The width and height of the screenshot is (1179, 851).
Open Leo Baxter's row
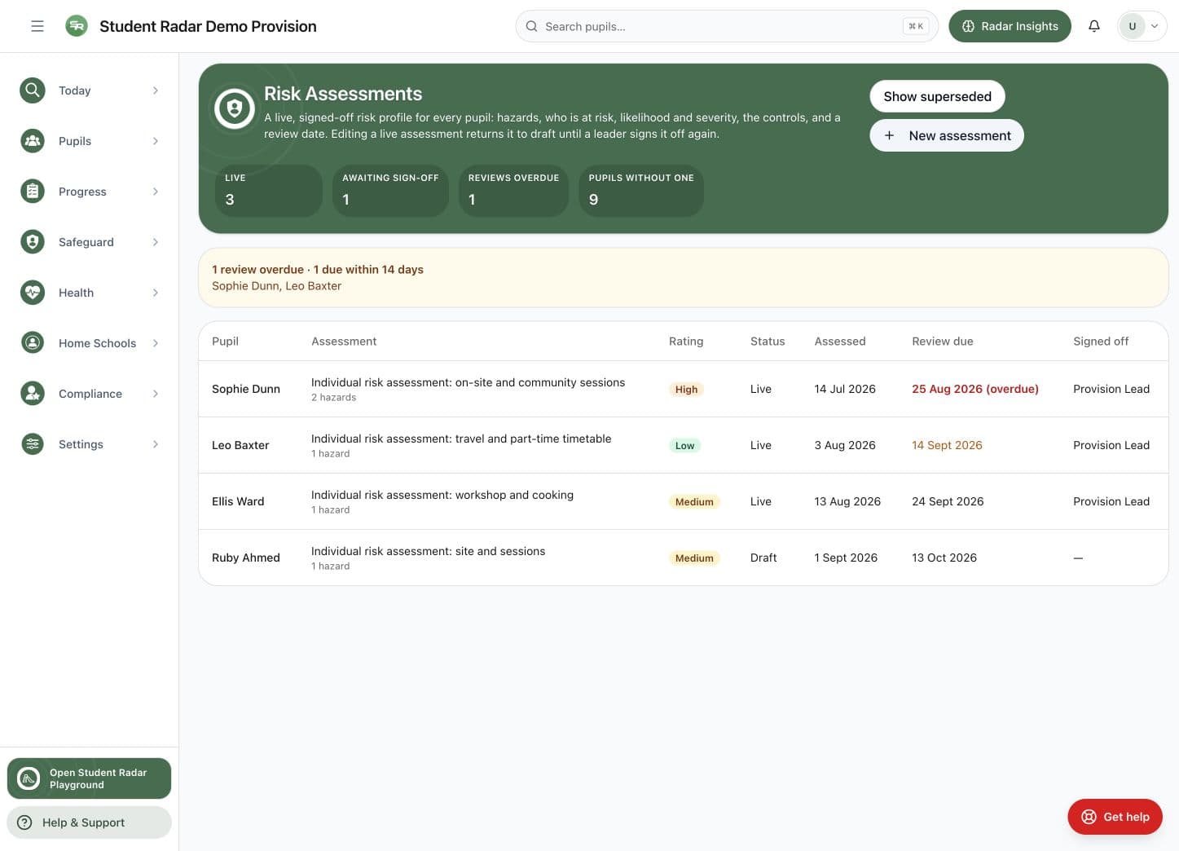click(684, 445)
